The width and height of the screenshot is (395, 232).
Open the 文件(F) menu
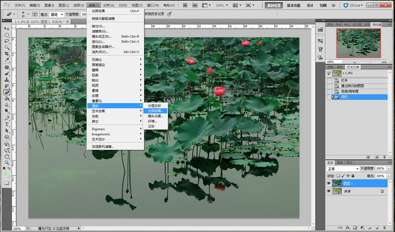pyautogui.click(x=20, y=5)
